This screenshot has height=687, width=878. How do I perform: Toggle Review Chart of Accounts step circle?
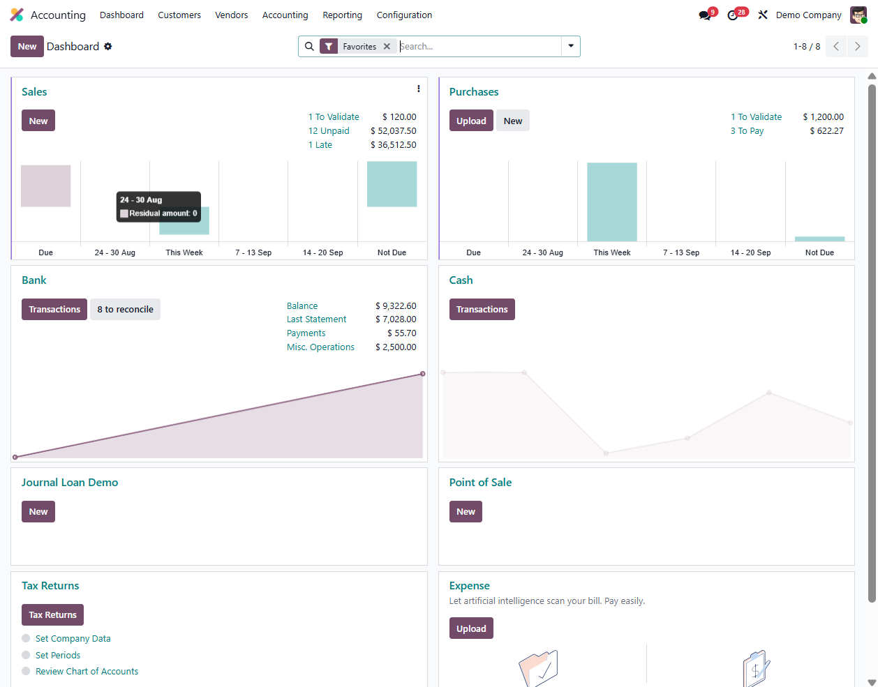point(26,671)
